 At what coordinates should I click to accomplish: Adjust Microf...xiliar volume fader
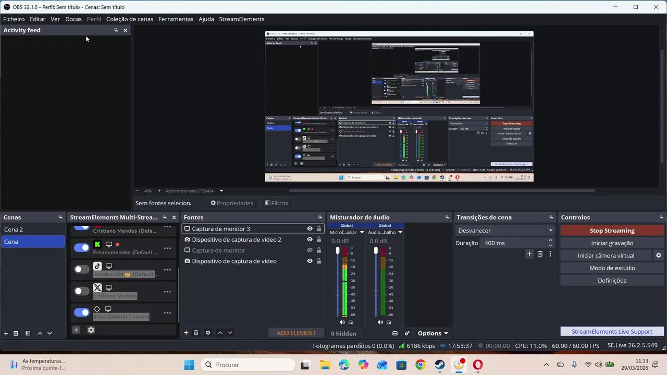[338, 251]
